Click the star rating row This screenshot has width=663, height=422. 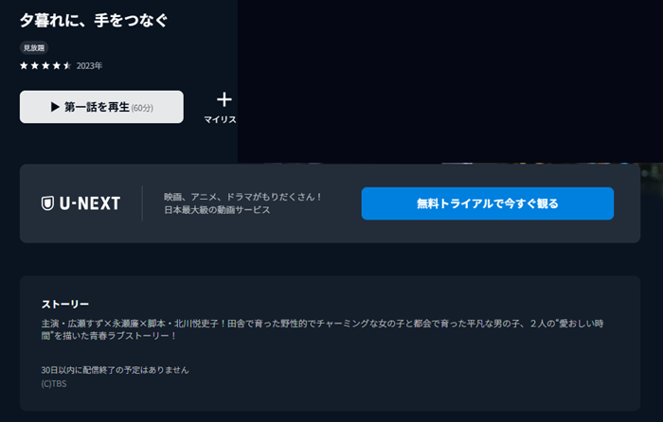pos(46,66)
